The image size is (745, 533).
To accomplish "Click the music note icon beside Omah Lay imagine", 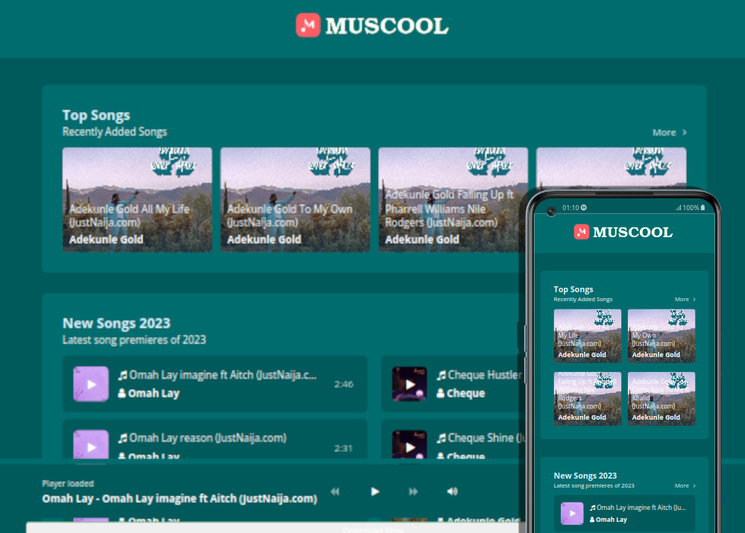I will pos(122,376).
